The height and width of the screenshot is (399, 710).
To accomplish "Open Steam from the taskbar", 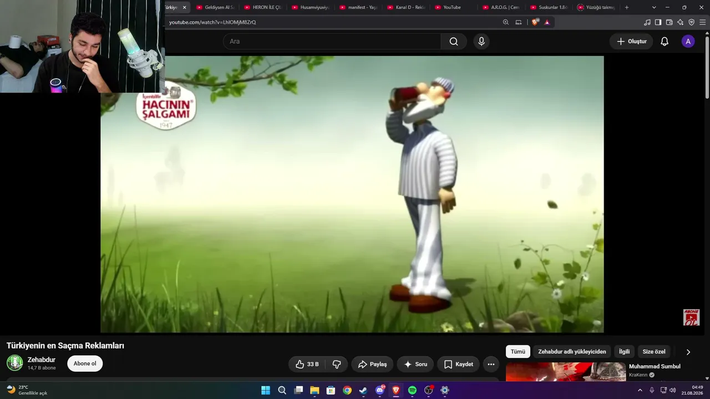I will 363,390.
